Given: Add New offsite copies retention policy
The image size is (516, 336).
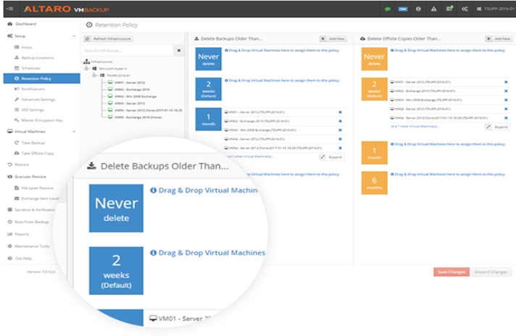Looking at the screenshot, I should [x=499, y=39].
